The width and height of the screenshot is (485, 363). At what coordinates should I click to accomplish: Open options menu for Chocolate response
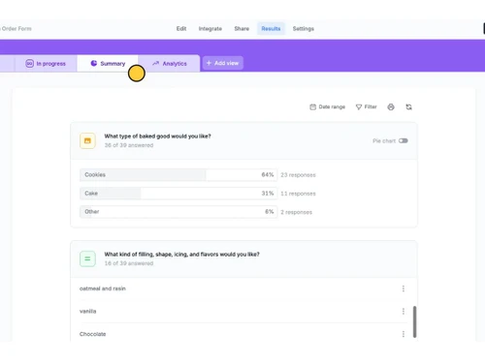(404, 334)
